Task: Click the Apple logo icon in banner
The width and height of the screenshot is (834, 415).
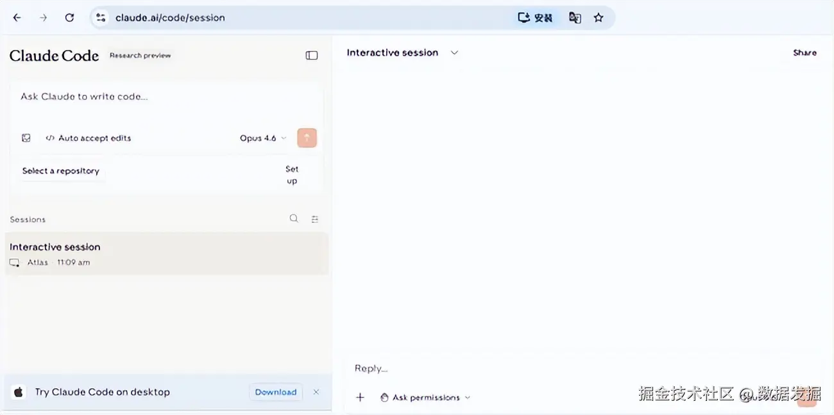Action: [19, 392]
